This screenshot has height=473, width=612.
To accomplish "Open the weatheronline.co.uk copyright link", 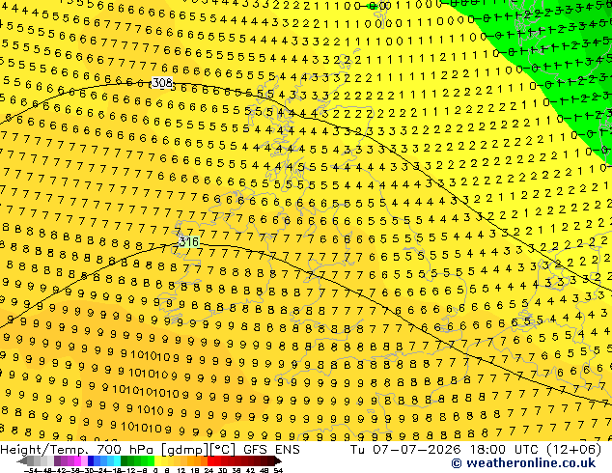I will 523,463.
